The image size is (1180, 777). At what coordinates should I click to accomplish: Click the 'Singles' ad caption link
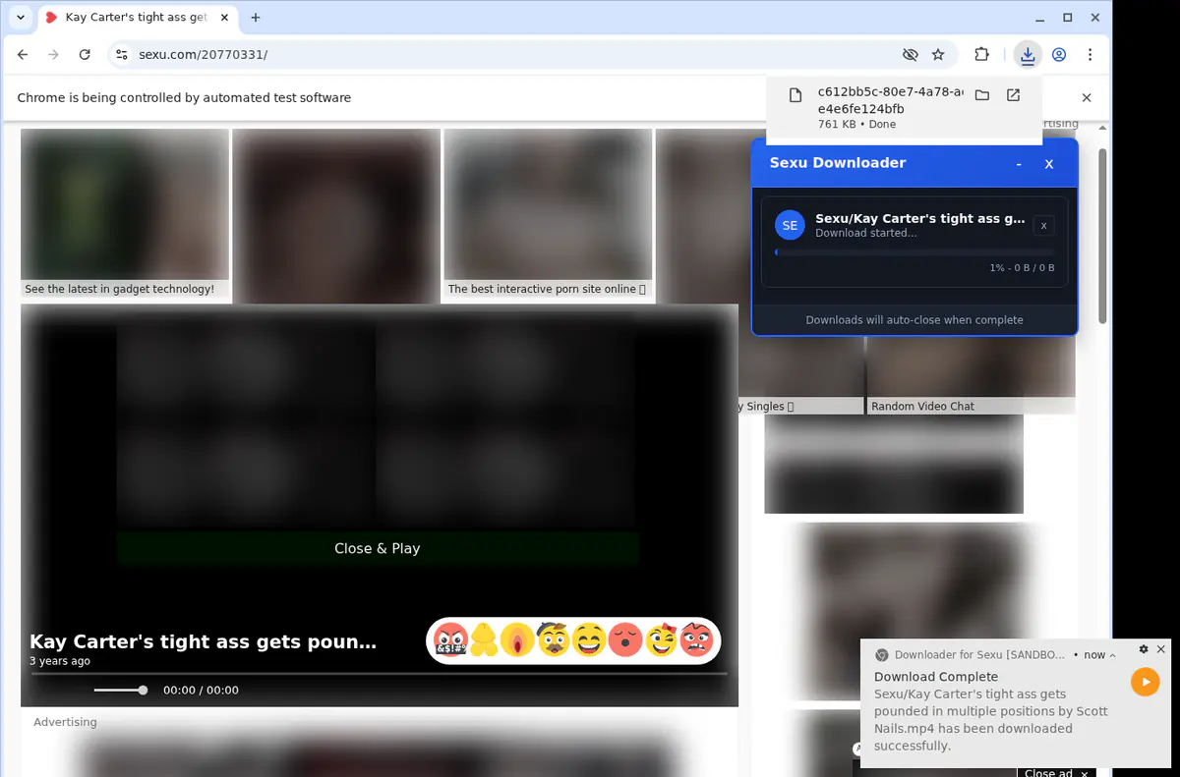pyautogui.click(x=765, y=407)
